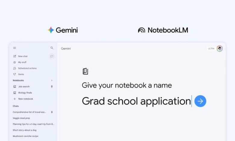Click the Chats section heading
The image size is (235, 141).
click(x=16, y=106)
